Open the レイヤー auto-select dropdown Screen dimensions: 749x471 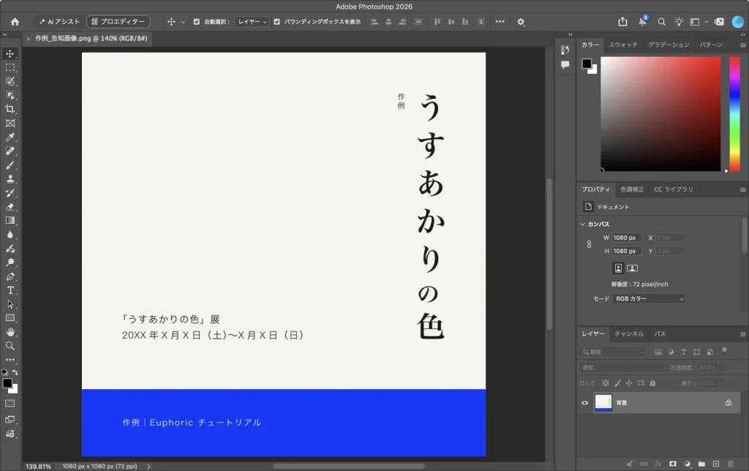coord(252,21)
